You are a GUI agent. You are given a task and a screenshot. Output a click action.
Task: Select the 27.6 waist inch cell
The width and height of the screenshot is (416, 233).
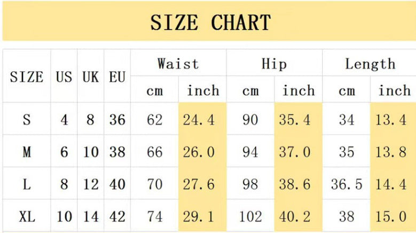[199, 185]
